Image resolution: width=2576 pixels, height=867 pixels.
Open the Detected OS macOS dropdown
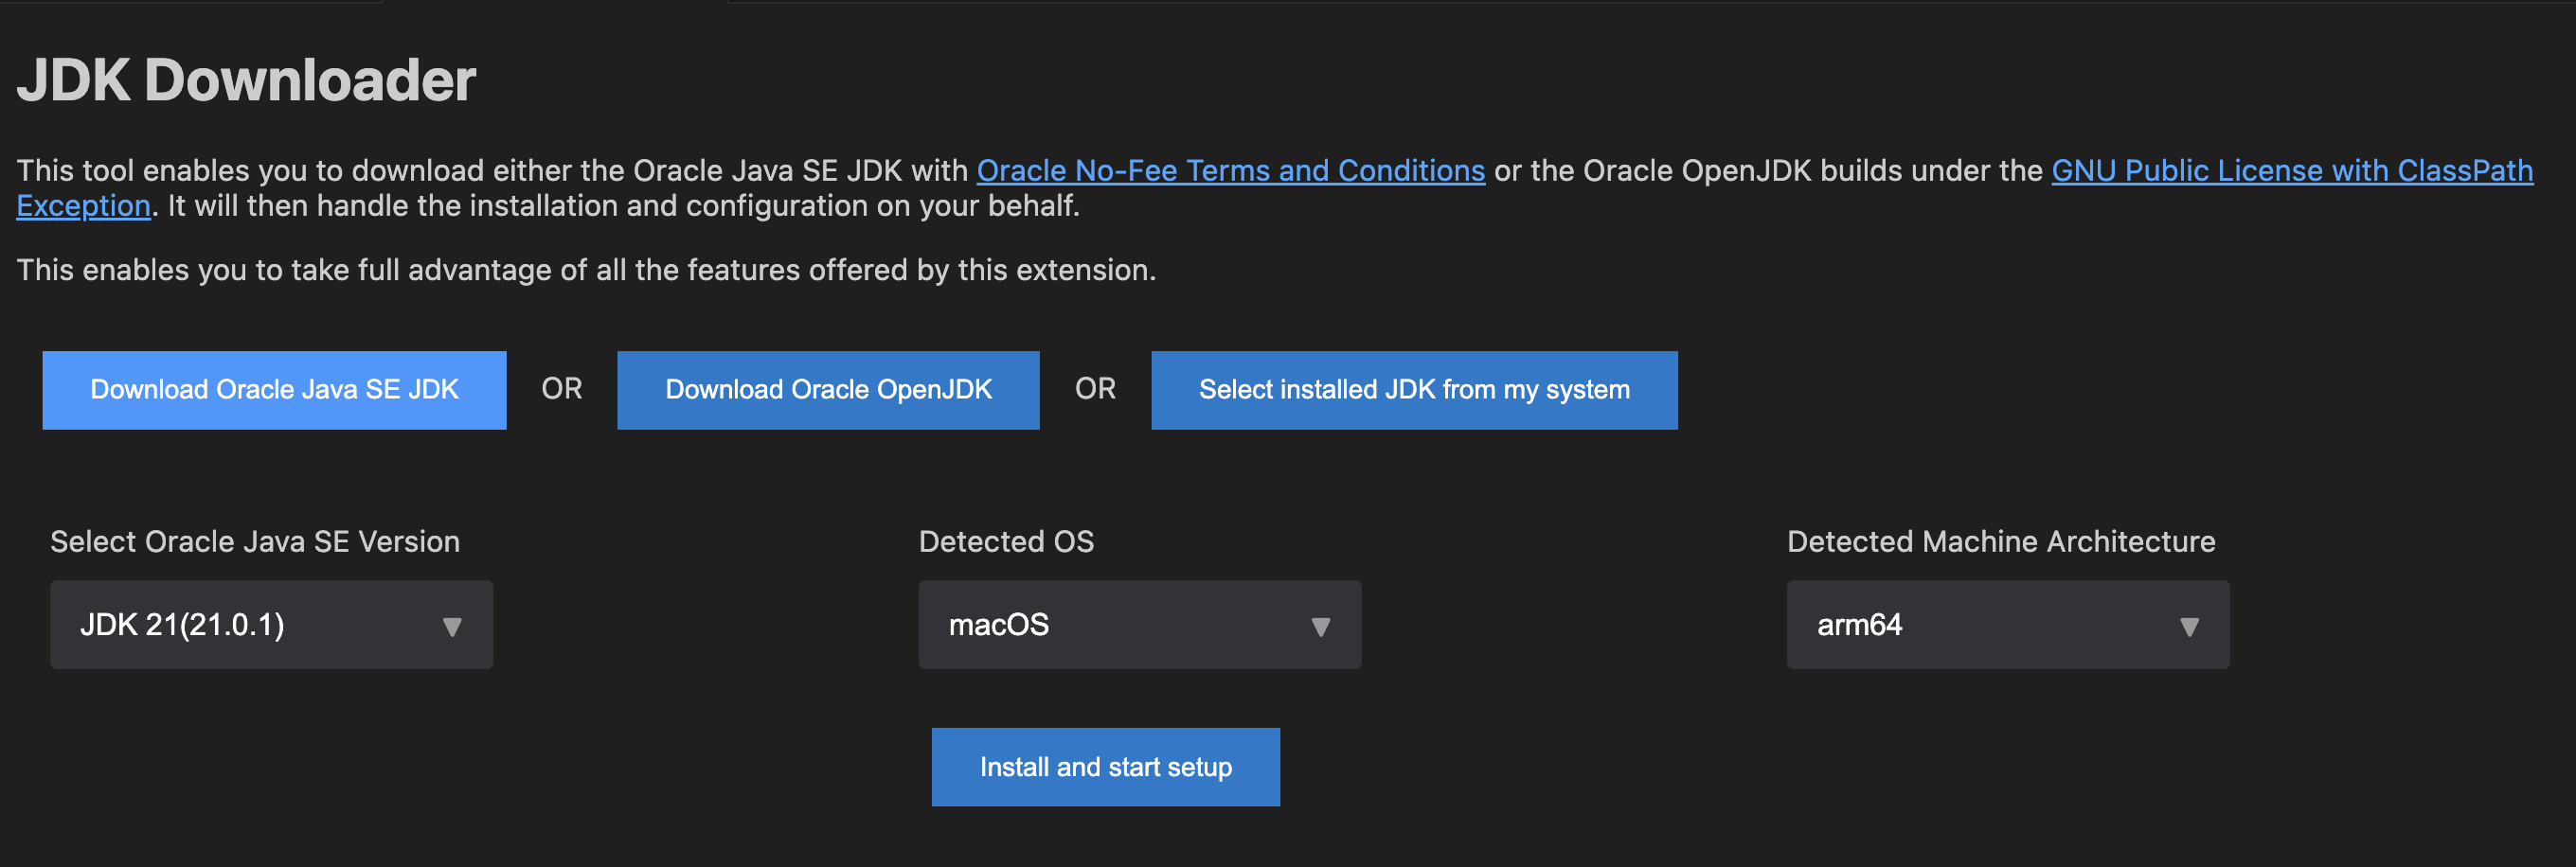click(x=1139, y=626)
